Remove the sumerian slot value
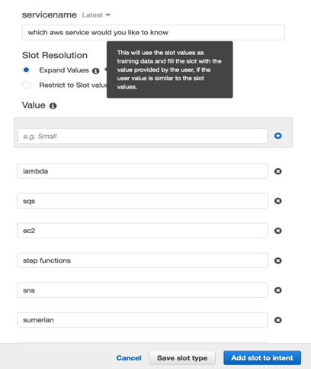The image size is (311, 369). tap(278, 320)
